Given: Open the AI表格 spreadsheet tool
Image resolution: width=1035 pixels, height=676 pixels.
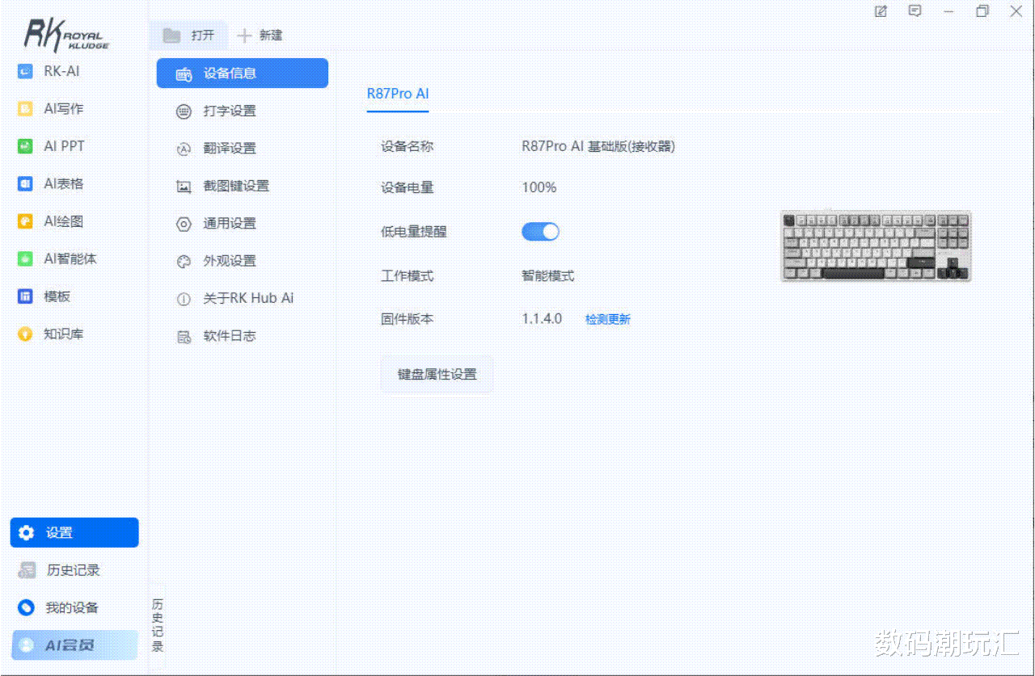Looking at the screenshot, I should coord(52,184).
